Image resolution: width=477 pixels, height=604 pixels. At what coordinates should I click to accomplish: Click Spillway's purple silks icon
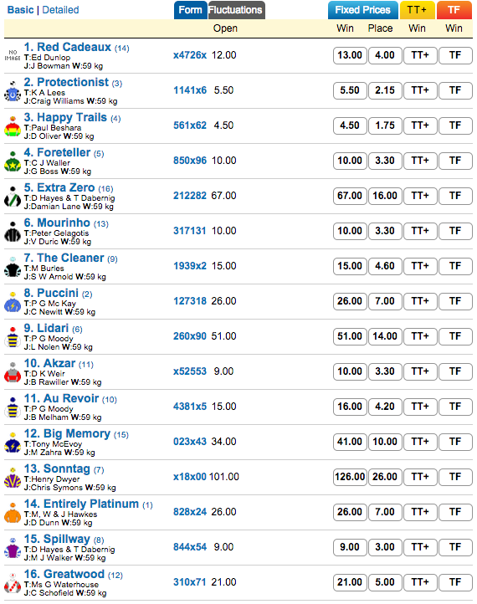coord(13,548)
